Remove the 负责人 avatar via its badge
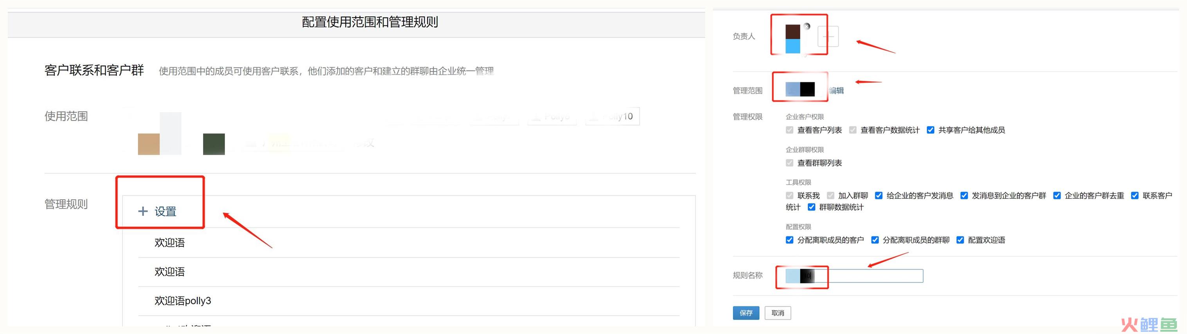This screenshot has height=334, width=1187. [807, 26]
